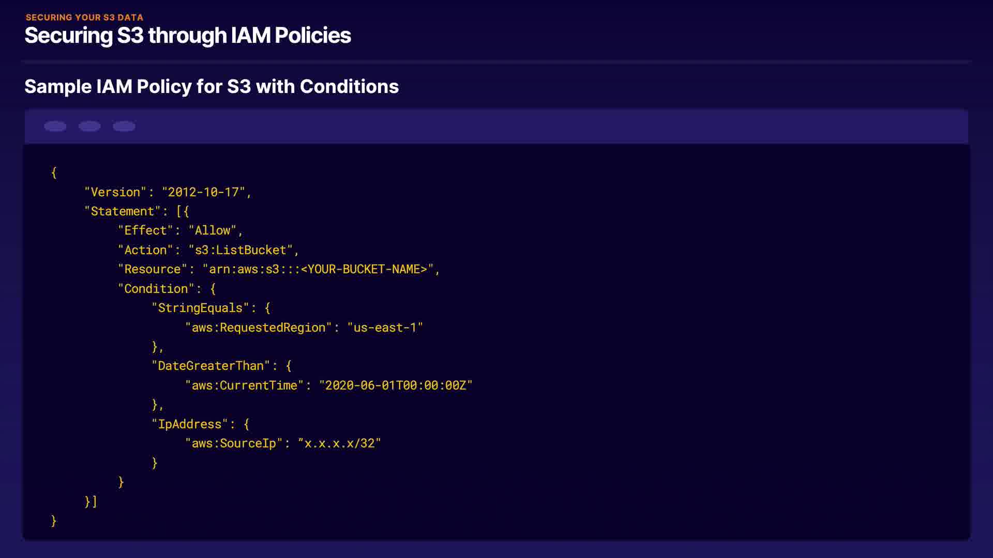
Task: Click the 'SECURING YOUR S3 DATA' orange label
Action: coord(84,18)
